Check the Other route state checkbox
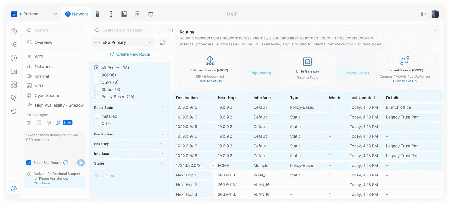The image size is (450, 205). pos(97,123)
